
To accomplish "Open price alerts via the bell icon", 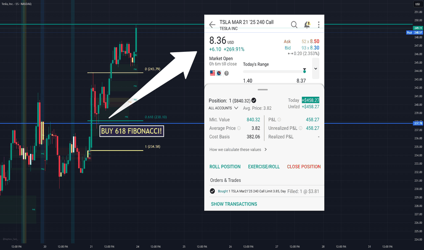I will click(x=307, y=25).
